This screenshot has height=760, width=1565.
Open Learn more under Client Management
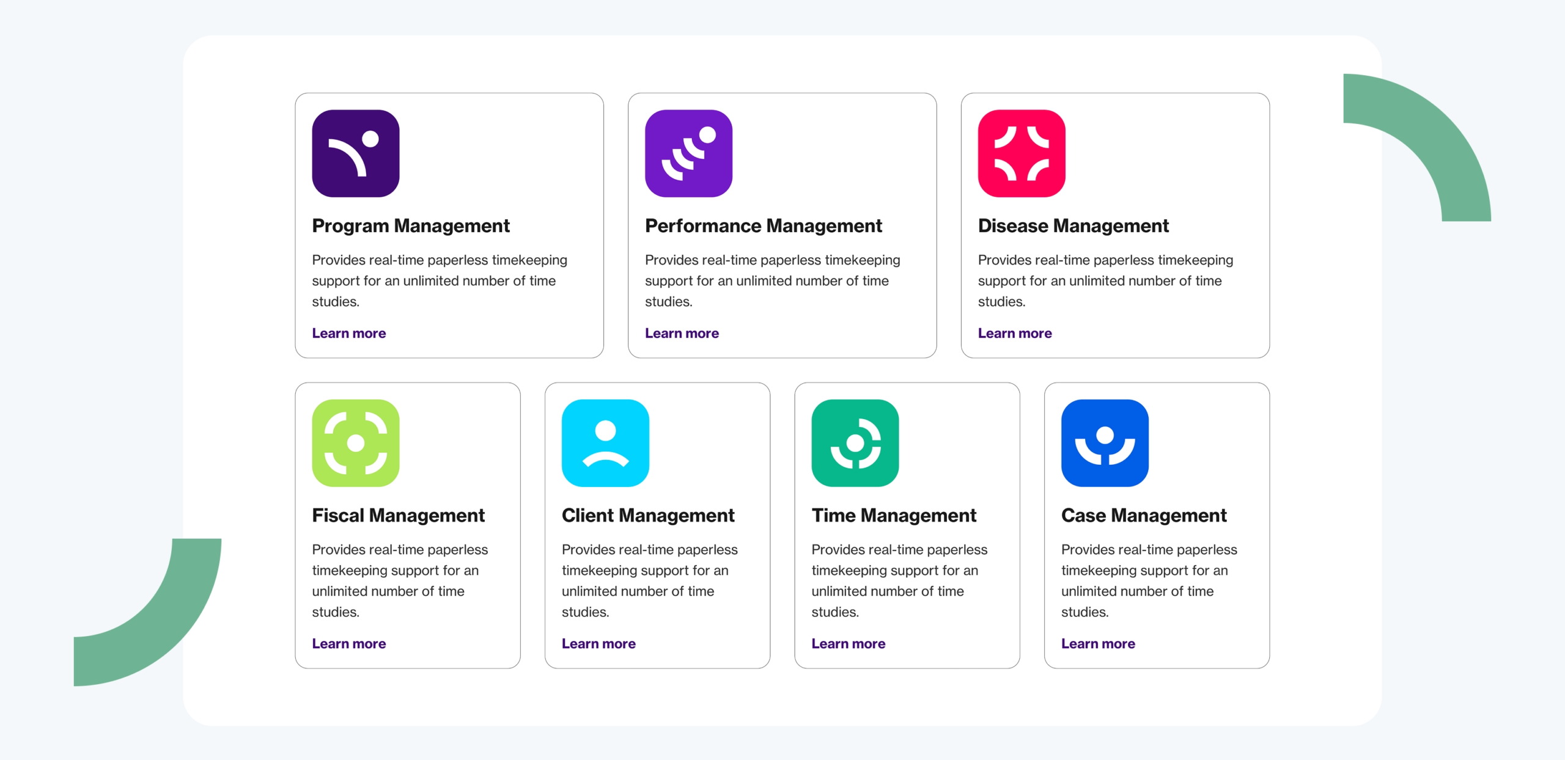point(598,643)
